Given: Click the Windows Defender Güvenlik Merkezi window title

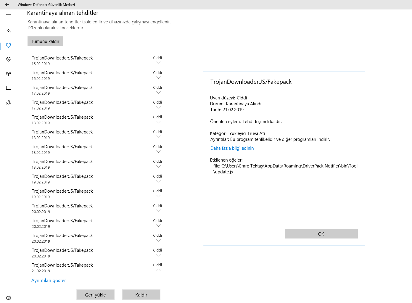Looking at the screenshot, I should (46, 5).
